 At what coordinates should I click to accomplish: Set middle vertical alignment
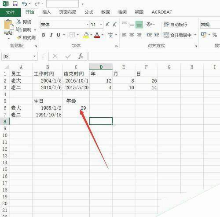pos(132,24)
